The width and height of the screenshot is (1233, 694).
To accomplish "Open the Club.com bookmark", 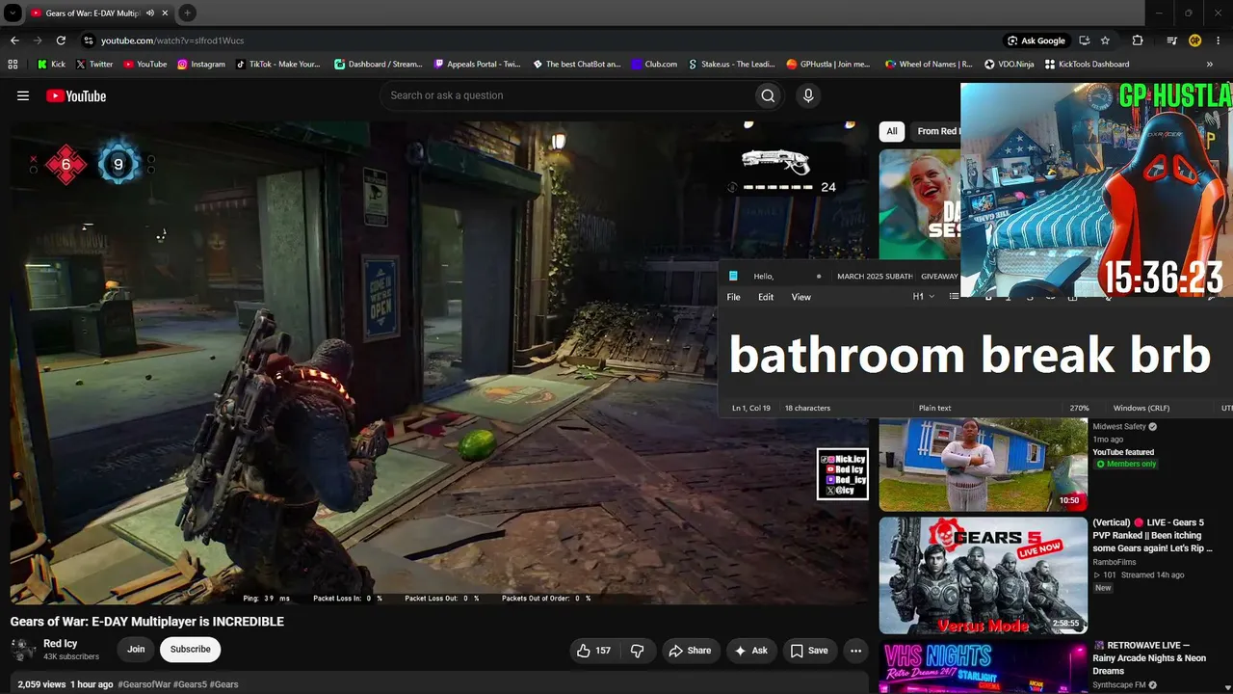I will point(654,65).
